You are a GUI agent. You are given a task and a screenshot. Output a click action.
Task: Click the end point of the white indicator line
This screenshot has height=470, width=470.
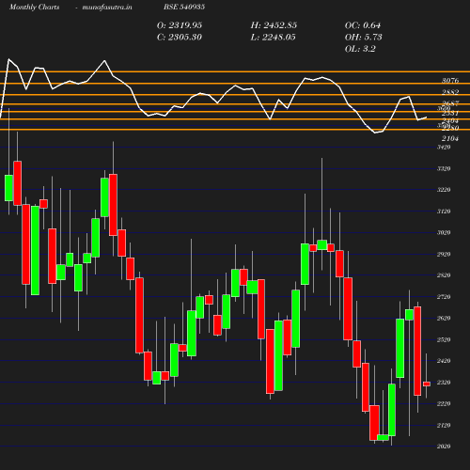(426, 117)
